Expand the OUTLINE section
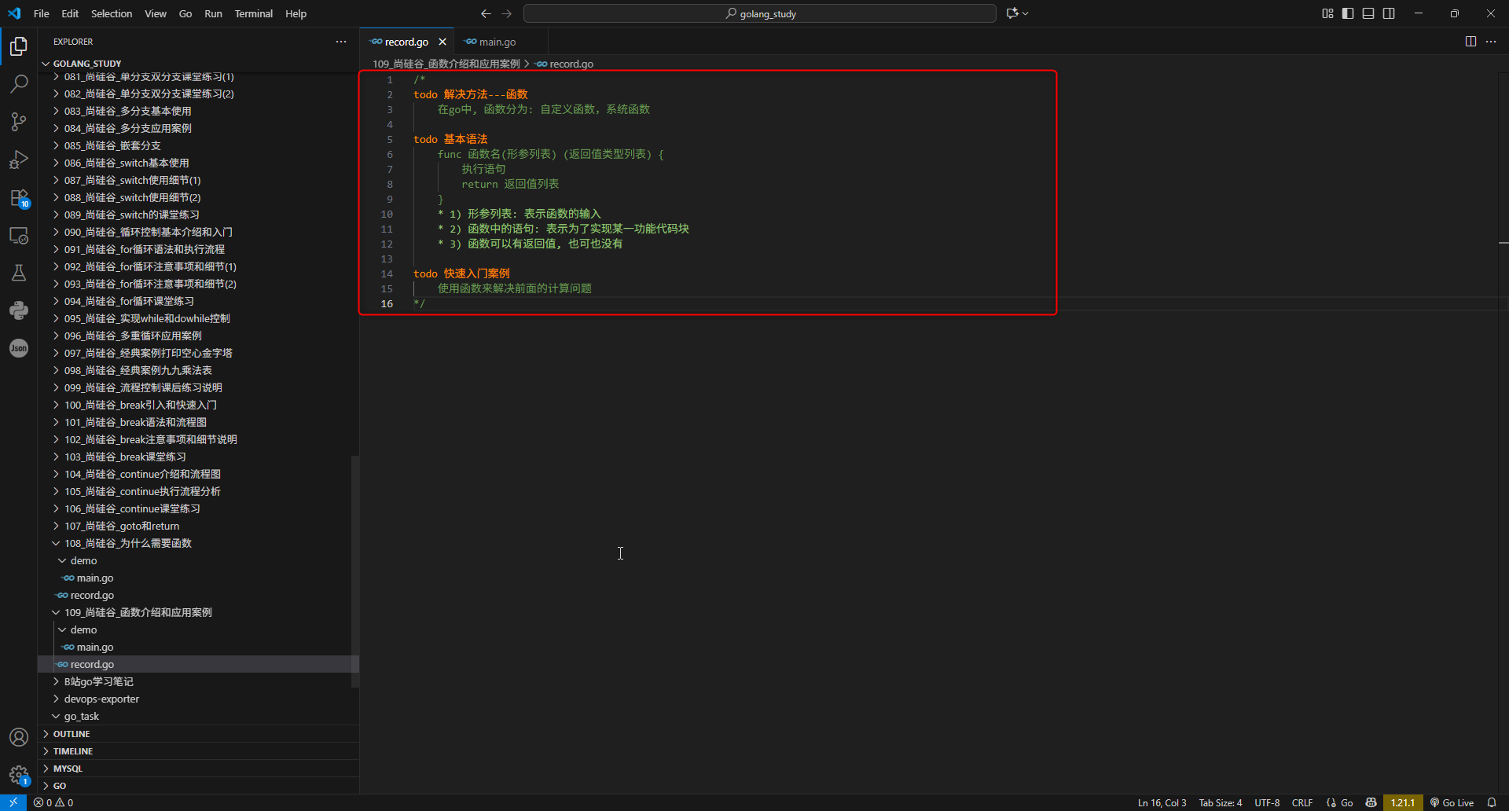Viewport: 1509px width, 811px height. [198, 734]
